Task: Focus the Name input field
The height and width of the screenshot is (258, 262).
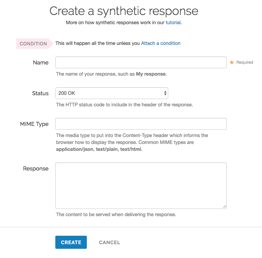Action: pos(141,63)
